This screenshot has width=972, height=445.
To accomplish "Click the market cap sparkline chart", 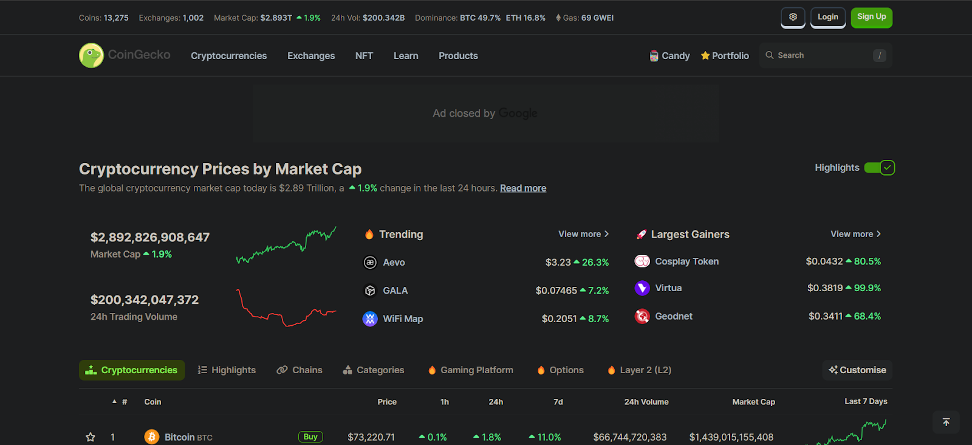I will click(286, 245).
